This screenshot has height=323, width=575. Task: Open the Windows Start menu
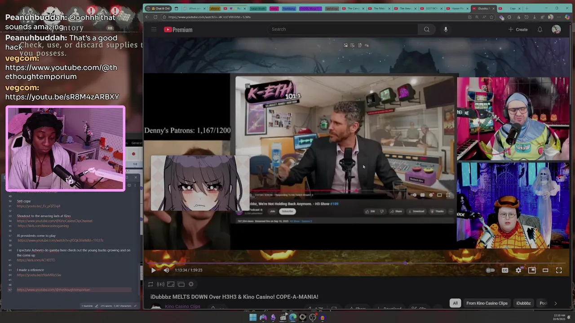point(253,318)
